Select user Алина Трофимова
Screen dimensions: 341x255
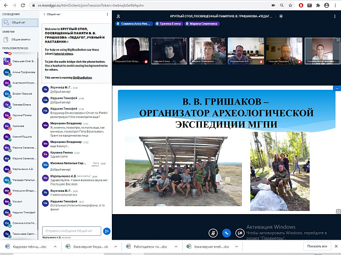20,72
